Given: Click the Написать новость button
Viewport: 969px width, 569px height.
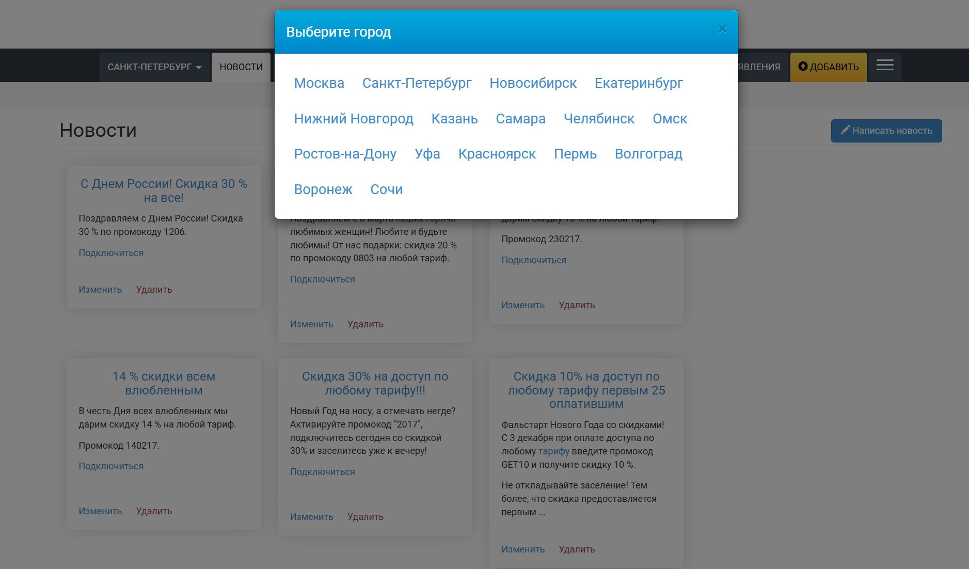Looking at the screenshot, I should coord(886,131).
